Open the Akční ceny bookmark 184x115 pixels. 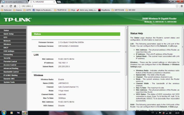(87, 10)
